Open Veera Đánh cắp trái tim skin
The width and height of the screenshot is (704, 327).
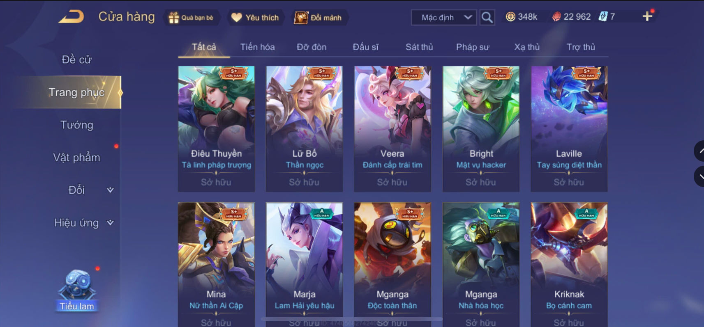pos(392,129)
